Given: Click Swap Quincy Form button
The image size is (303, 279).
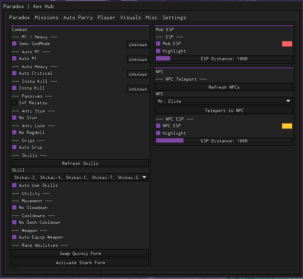Looking at the screenshot, I should coord(80,253).
